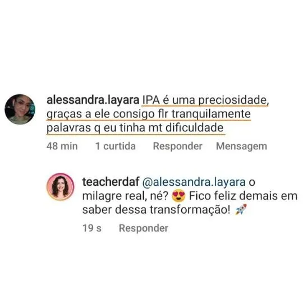This screenshot has height=303, width=303.
Task: Click the word 'IPA' in the comment
Action: coord(151,100)
